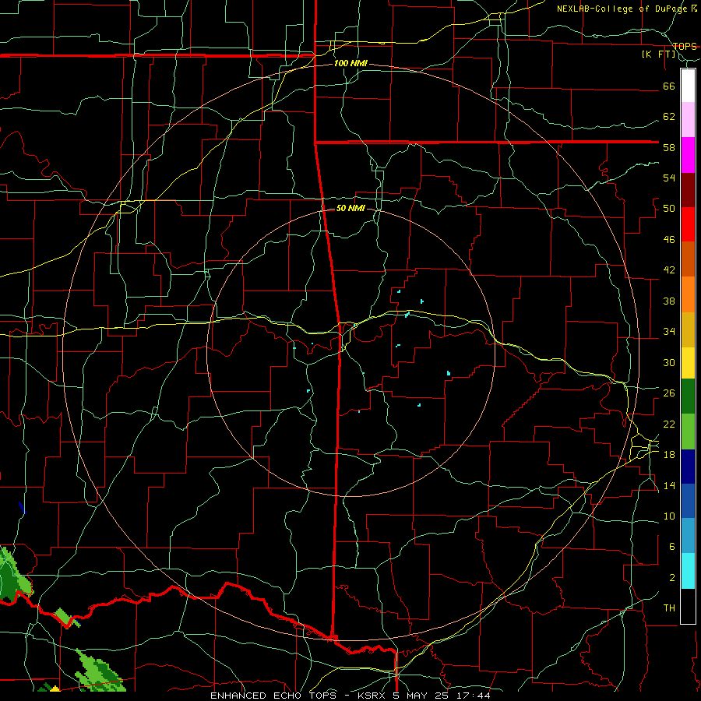The width and height of the screenshot is (701, 701).
Task: Click the legend value 2
Action: pyautogui.click(x=672, y=578)
